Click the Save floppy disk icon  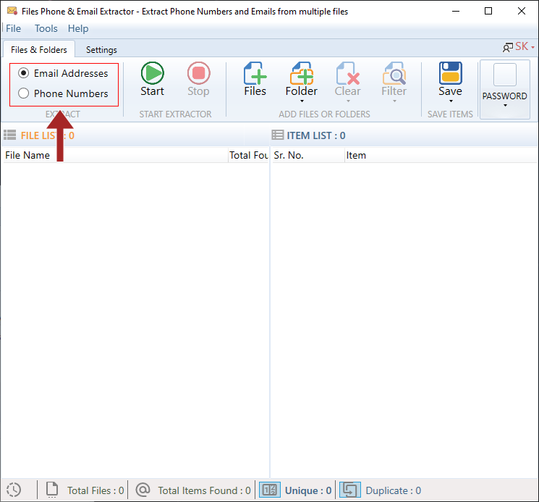[450, 73]
